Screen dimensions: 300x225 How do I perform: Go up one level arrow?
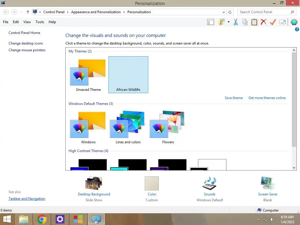coord(28,12)
